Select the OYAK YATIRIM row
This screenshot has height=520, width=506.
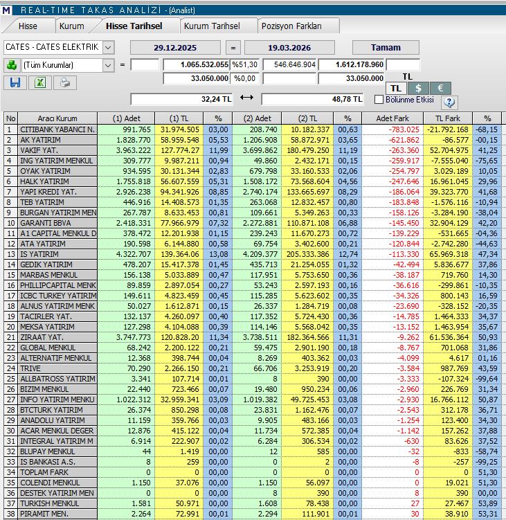coord(253,171)
